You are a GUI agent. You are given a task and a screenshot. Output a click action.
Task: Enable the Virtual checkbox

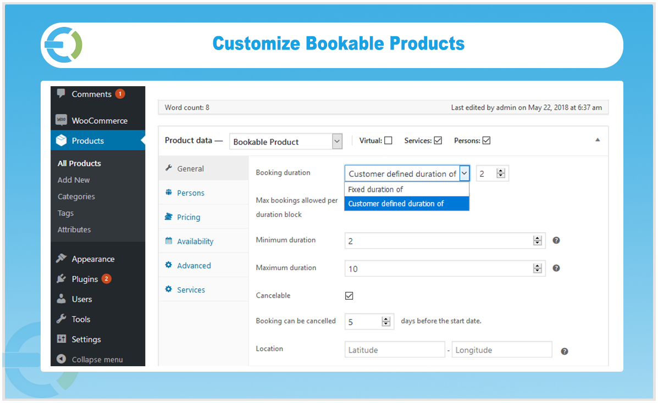pyautogui.click(x=388, y=141)
